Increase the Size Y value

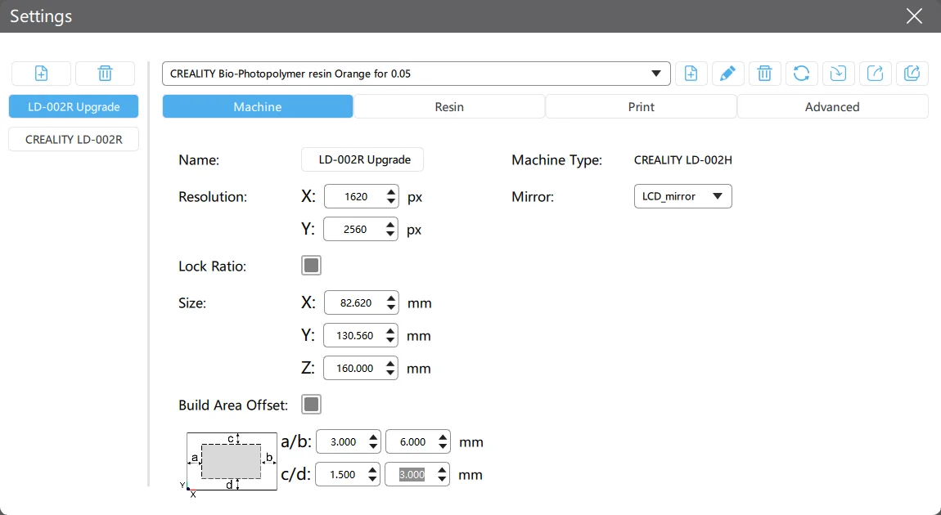[x=390, y=331]
